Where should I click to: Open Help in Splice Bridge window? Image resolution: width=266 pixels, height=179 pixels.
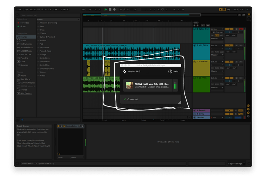pyautogui.click(x=173, y=72)
